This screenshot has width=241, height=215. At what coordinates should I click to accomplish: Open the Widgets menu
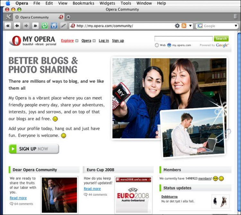click(x=107, y=3)
